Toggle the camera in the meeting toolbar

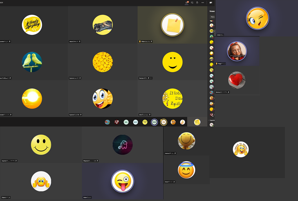point(211,2)
